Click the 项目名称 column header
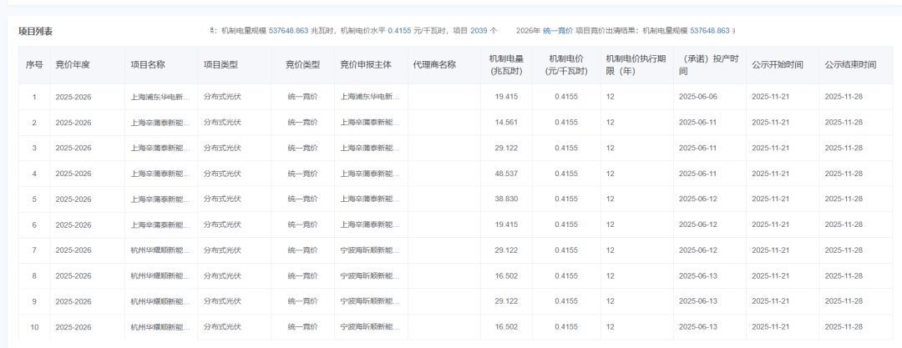The height and width of the screenshot is (348, 902). [x=148, y=65]
